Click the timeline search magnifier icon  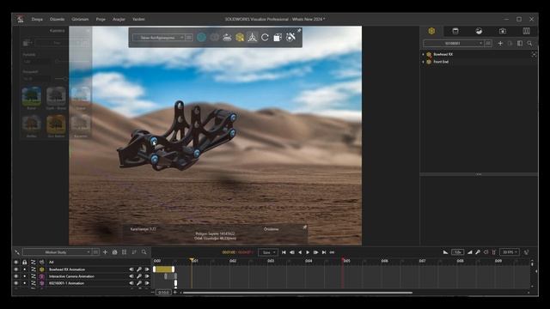pos(144,251)
